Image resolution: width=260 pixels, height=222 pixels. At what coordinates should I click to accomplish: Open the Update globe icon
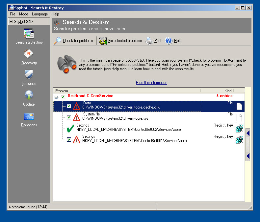click(29, 95)
